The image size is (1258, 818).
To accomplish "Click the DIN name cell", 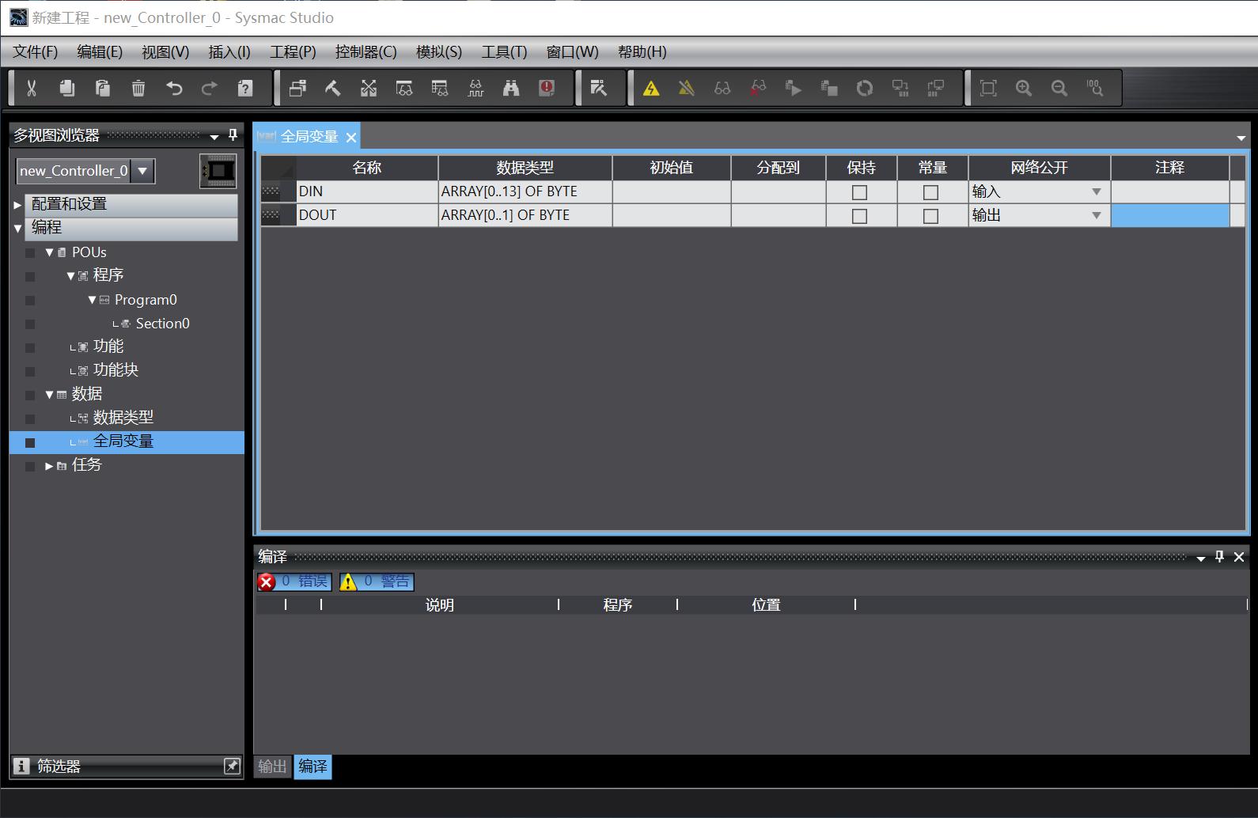I will 367,191.
